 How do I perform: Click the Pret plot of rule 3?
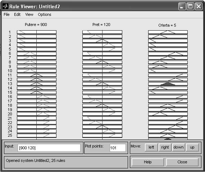click(x=102, y=41)
